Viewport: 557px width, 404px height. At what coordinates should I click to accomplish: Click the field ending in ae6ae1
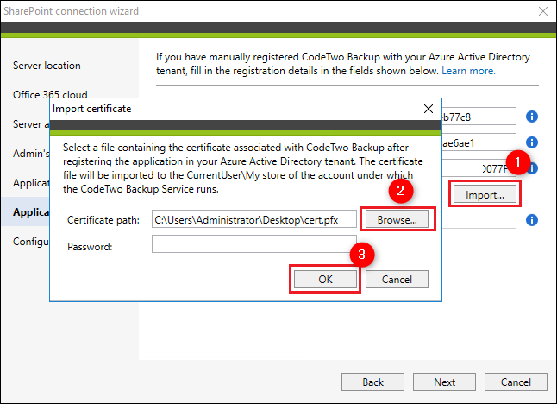(479, 142)
